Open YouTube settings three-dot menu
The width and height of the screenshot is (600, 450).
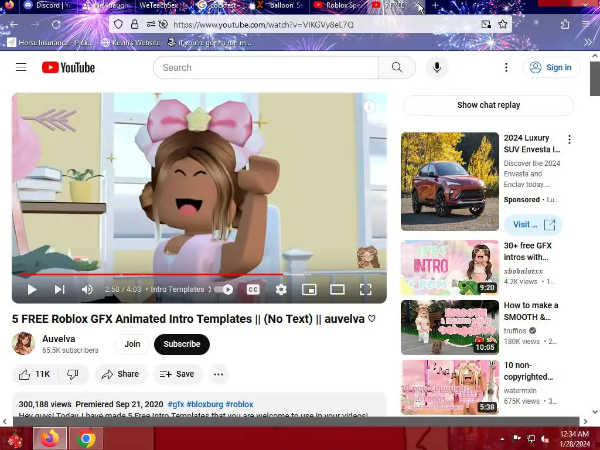point(506,67)
